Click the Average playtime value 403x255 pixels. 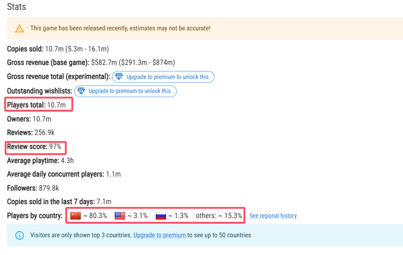pyautogui.click(x=67, y=161)
